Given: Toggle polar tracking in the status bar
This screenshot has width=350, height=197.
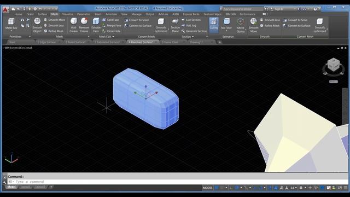Looking at the screenshot, I should 237,188.
